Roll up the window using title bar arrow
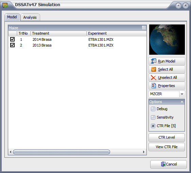 (178, 5)
